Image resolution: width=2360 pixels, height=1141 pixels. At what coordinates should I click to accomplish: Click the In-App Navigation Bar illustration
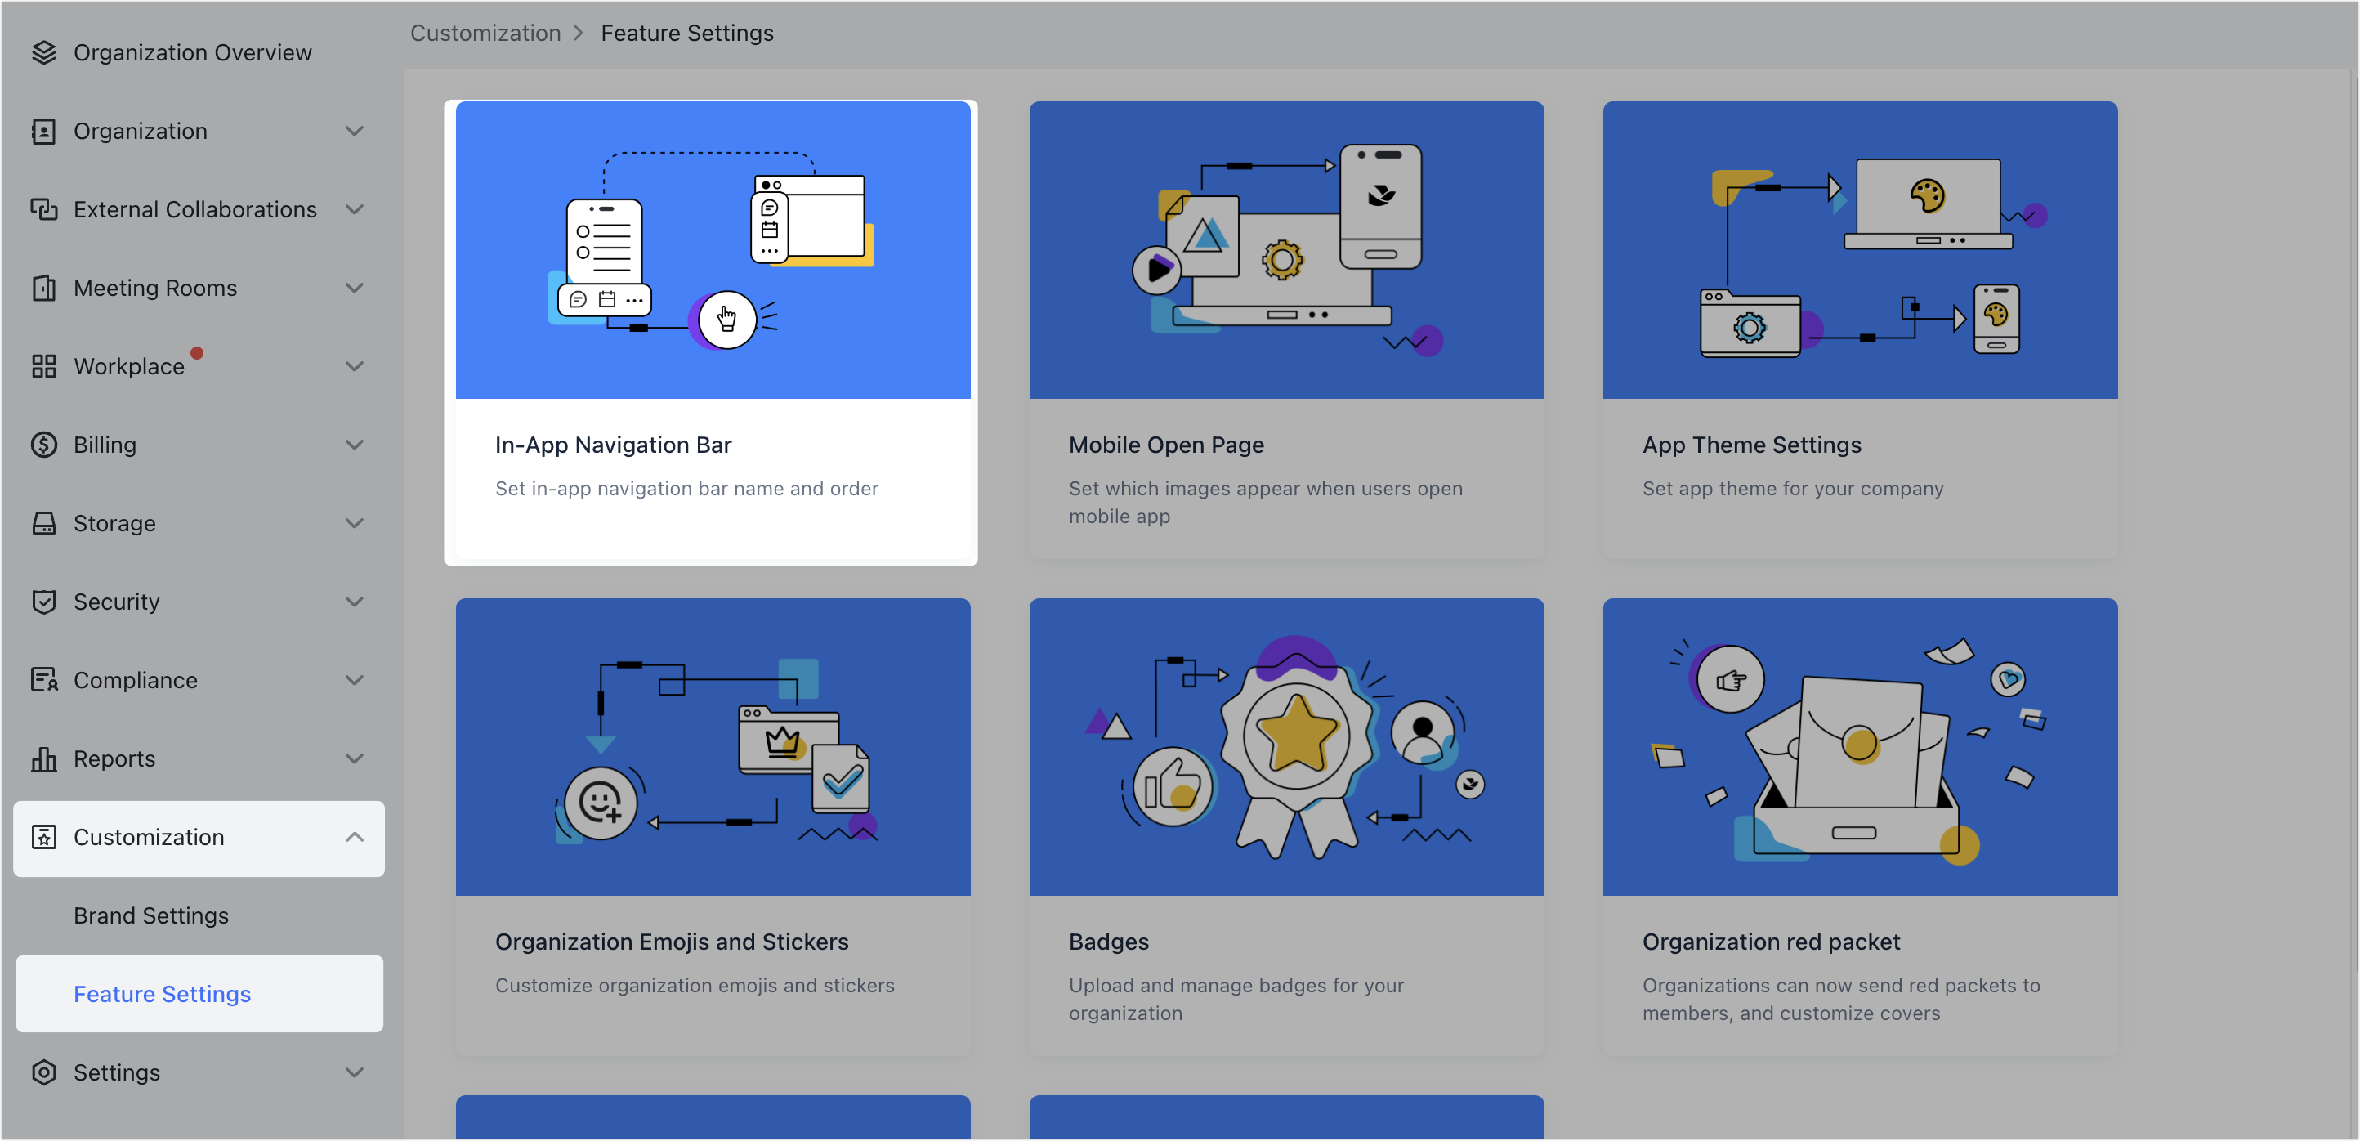click(x=713, y=250)
